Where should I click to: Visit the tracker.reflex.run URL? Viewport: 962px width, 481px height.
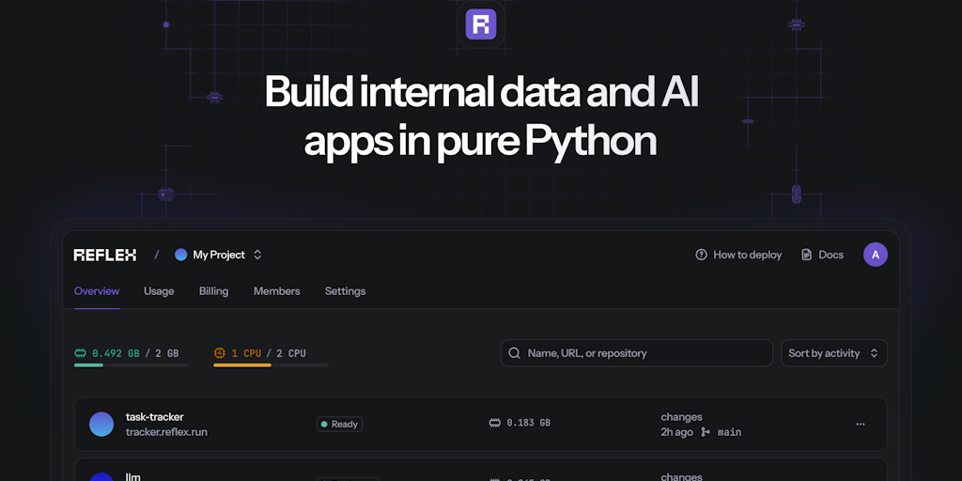166,432
